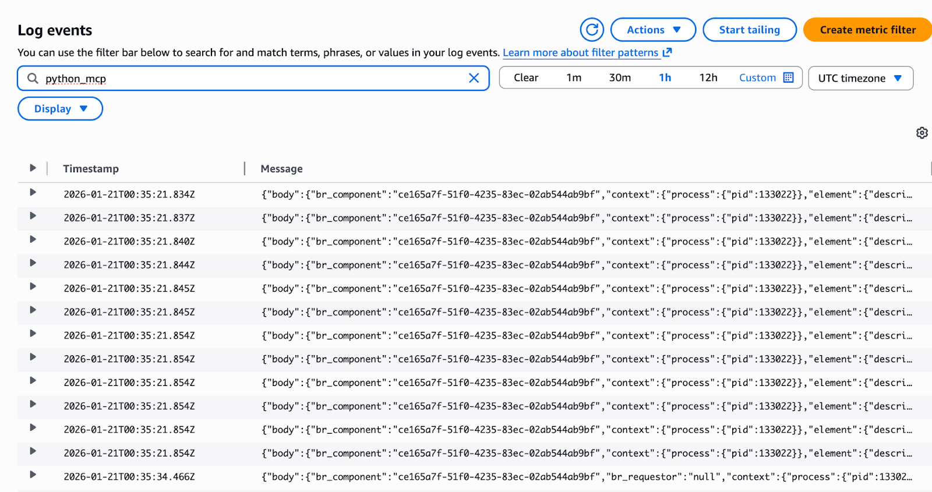
Task: Focus the filter events search field
Action: 250,78
